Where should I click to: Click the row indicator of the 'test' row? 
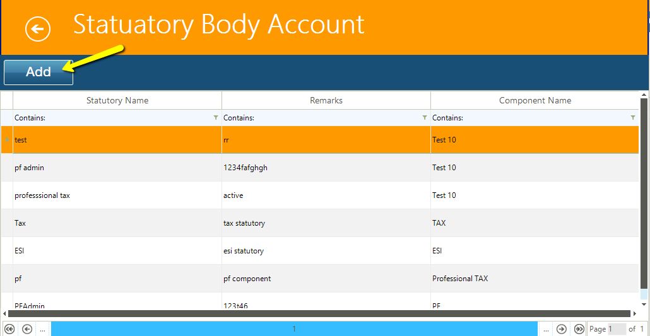(7, 139)
